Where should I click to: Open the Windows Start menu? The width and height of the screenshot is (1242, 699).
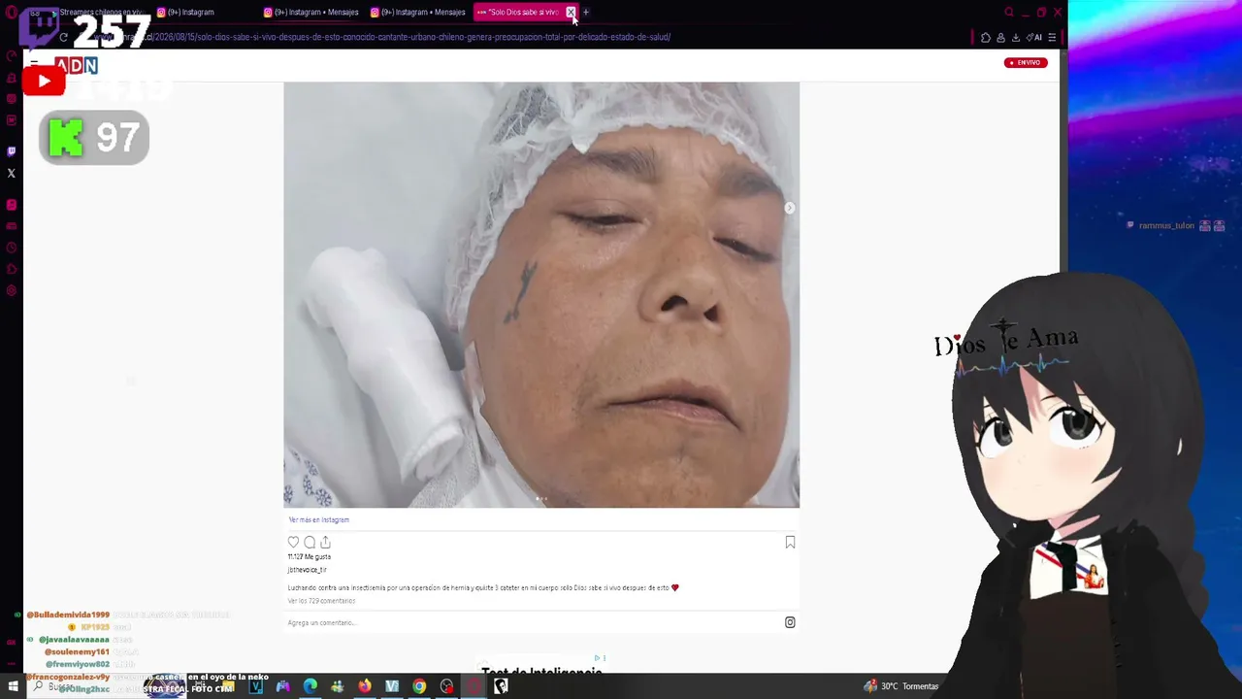[x=13, y=686]
